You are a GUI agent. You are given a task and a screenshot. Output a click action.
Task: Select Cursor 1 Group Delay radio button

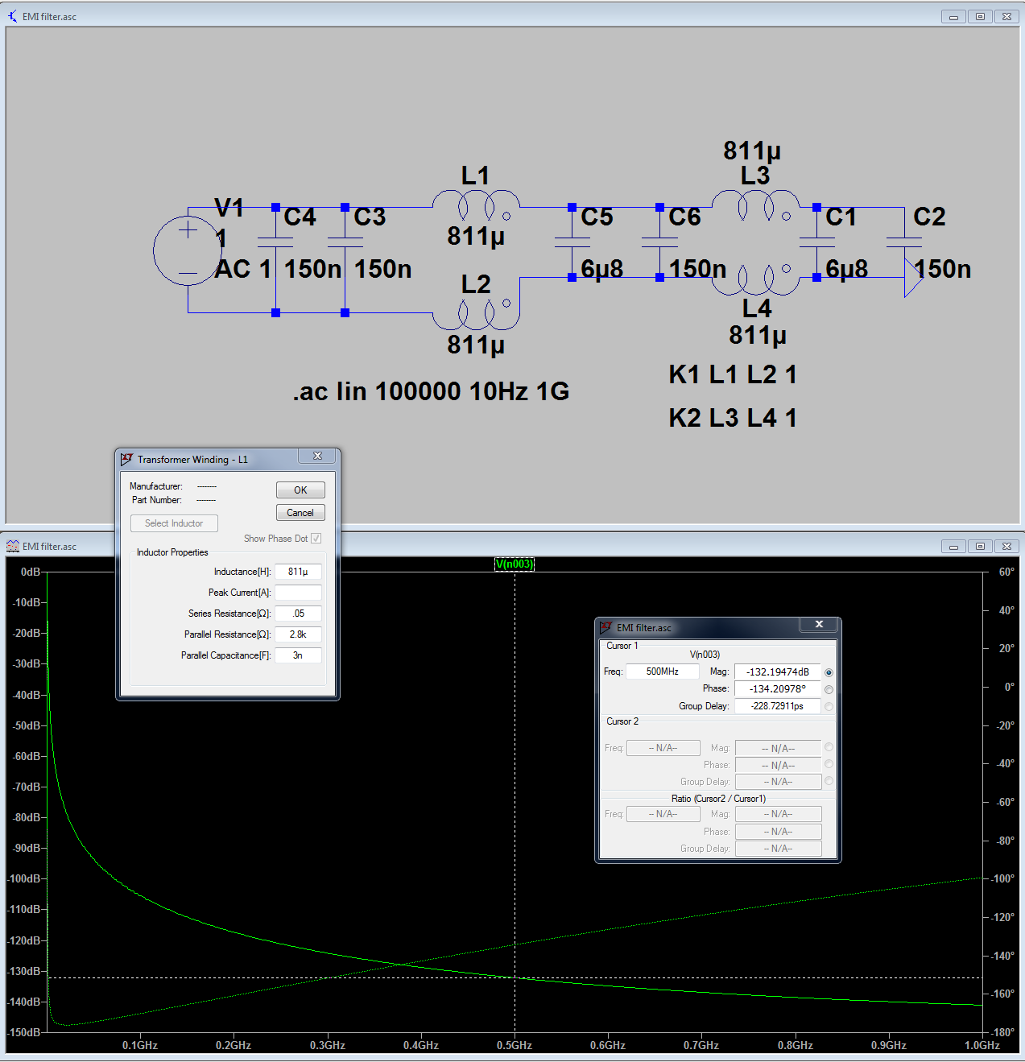[829, 706]
